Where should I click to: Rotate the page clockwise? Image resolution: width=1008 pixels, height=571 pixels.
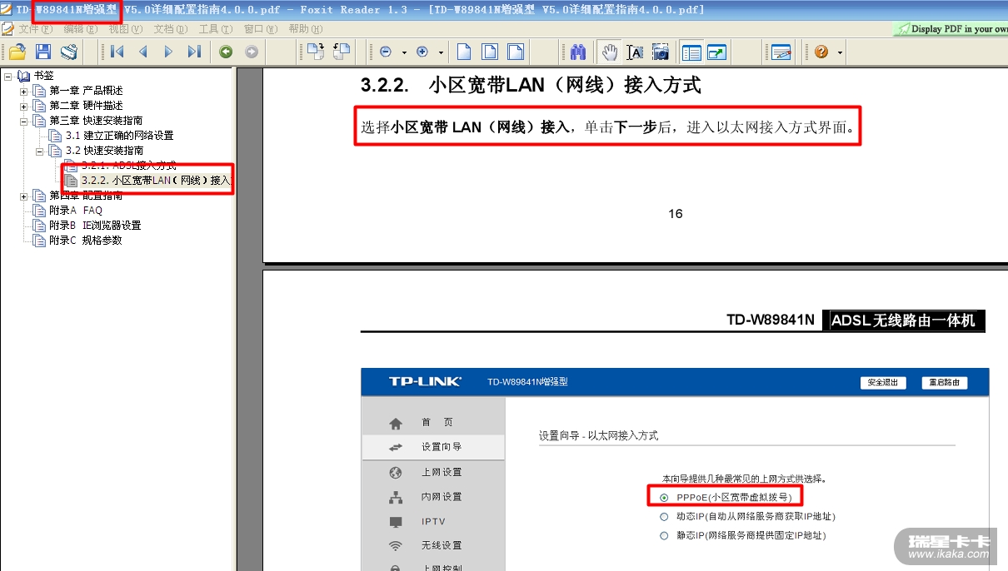click(315, 52)
